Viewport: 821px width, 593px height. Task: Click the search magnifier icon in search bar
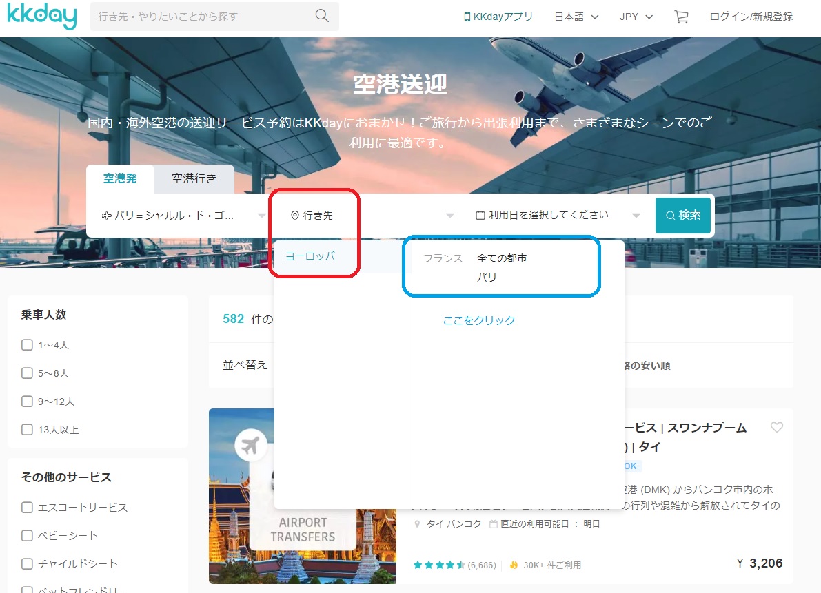pos(321,15)
